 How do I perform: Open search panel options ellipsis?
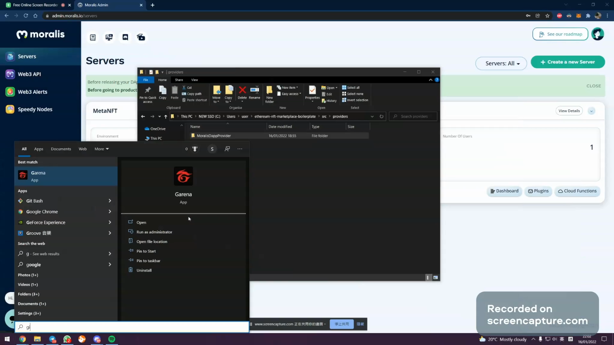pyautogui.click(x=240, y=149)
